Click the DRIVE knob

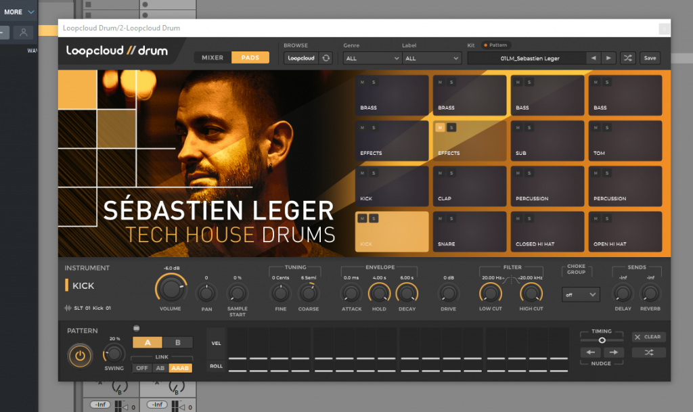coord(448,293)
